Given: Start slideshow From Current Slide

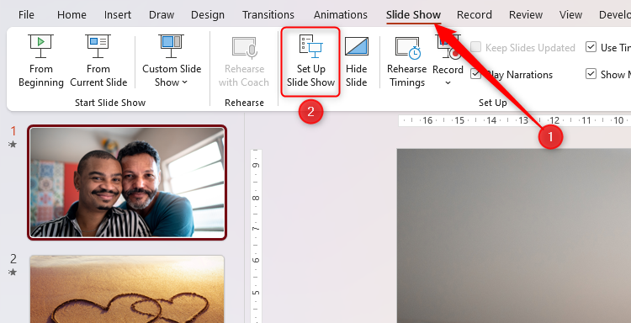Looking at the screenshot, I should (x=98, y=61).
